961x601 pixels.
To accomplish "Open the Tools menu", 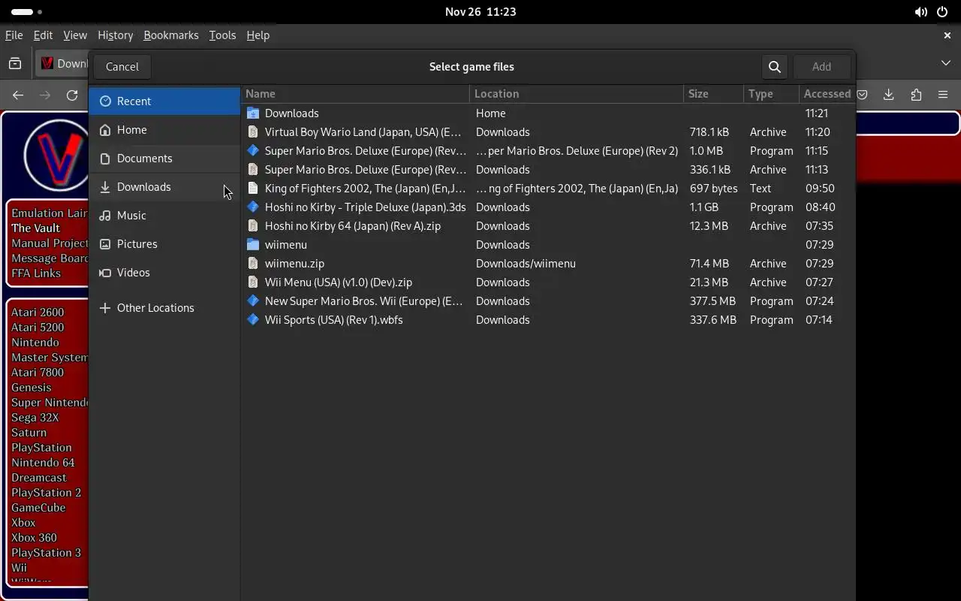I will tap(222, 35).
